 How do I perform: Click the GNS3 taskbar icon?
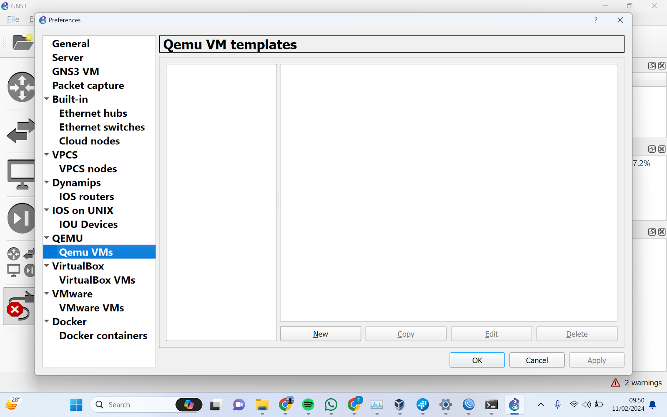click(x=514, y=404)
